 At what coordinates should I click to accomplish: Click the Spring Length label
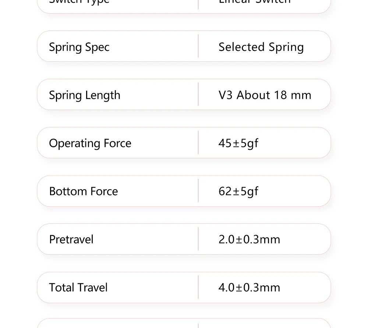[x=85, y=95]
